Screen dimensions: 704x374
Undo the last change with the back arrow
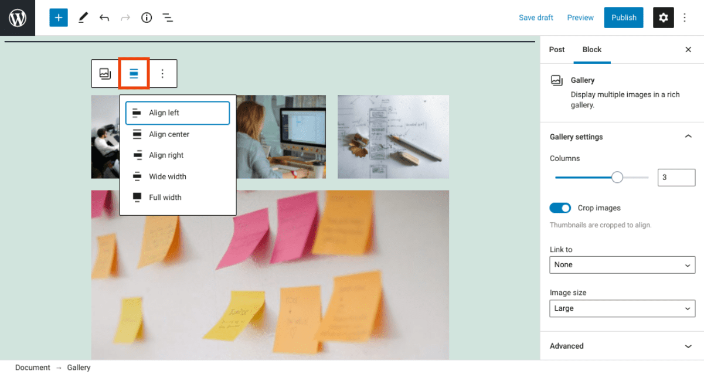coord(104,18)
